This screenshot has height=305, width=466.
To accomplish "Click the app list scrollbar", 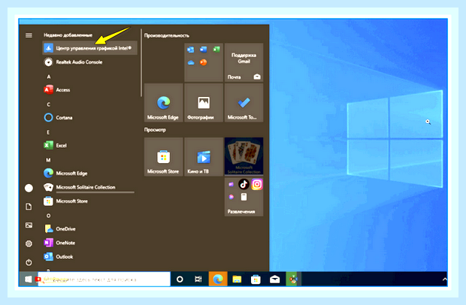I will [141, 62].
